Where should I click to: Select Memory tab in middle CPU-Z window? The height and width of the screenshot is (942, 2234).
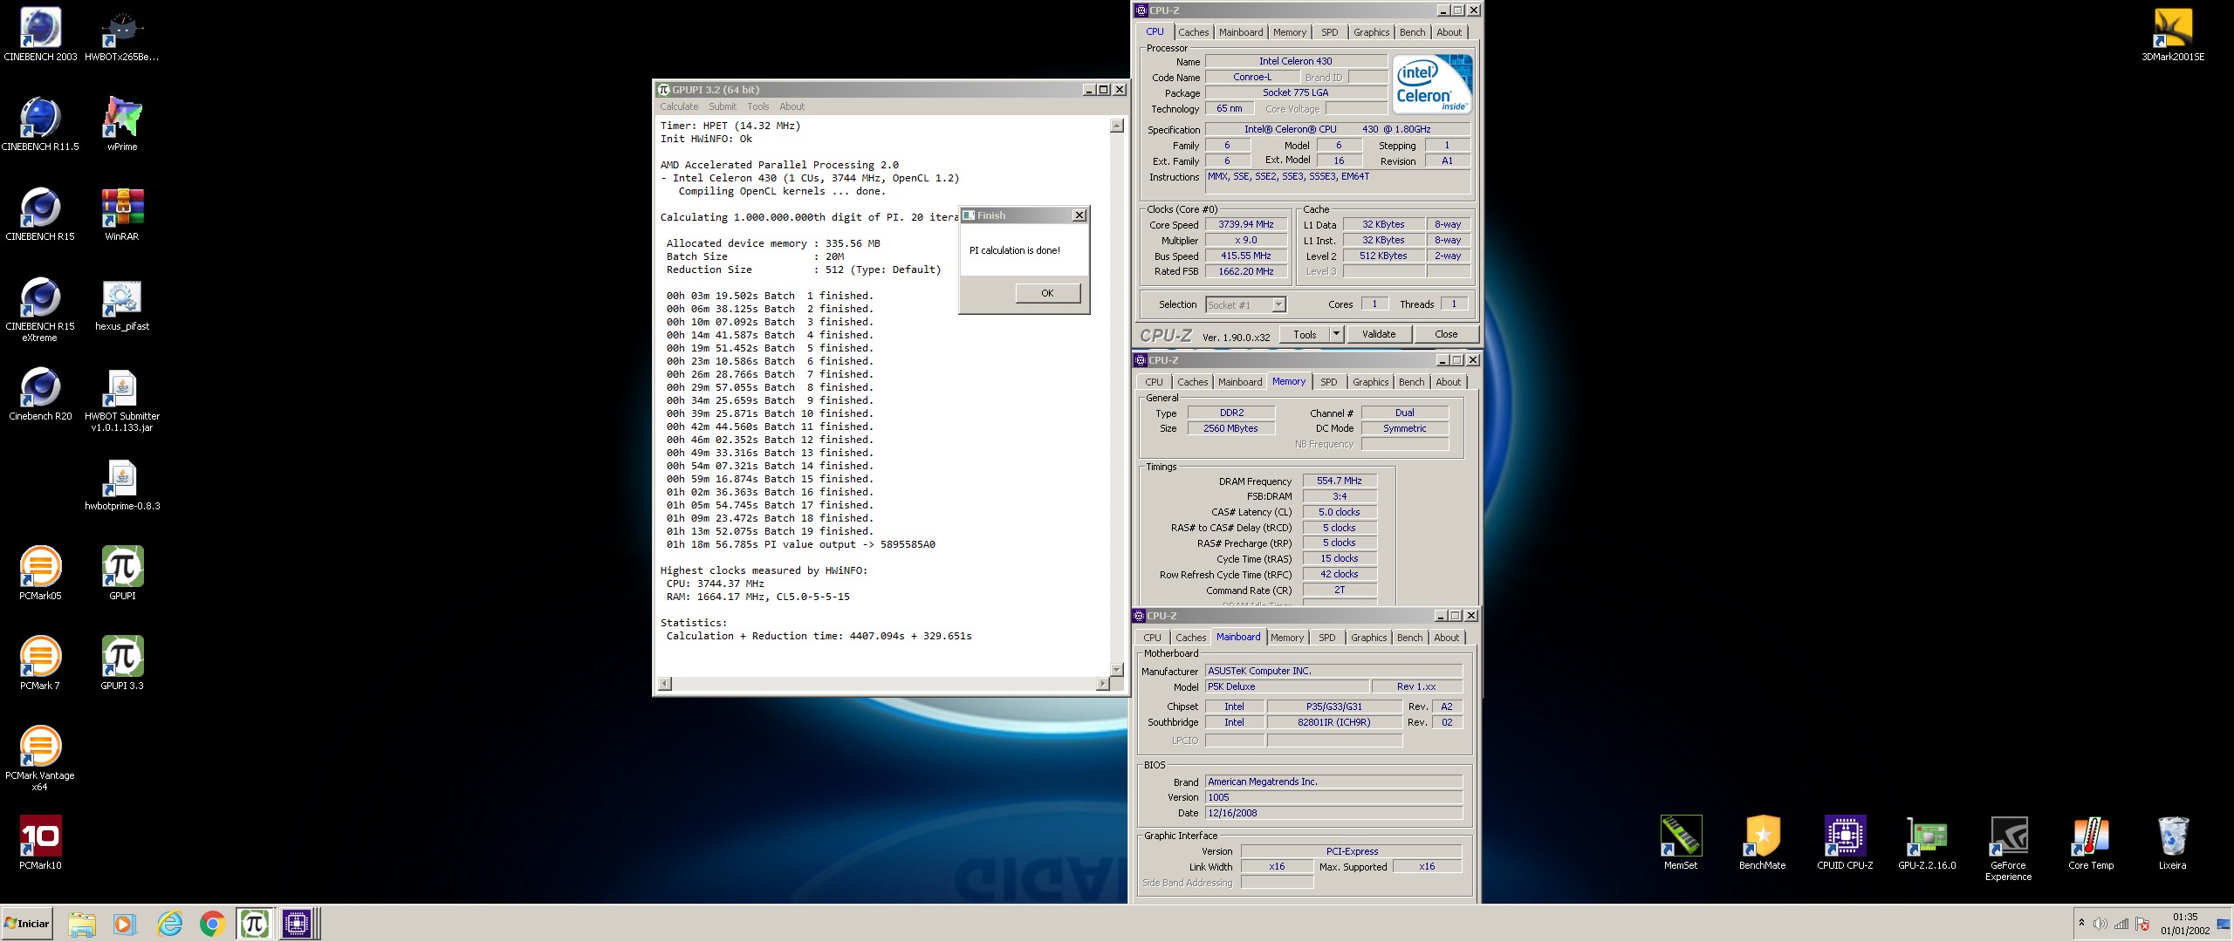point(1288,381)
